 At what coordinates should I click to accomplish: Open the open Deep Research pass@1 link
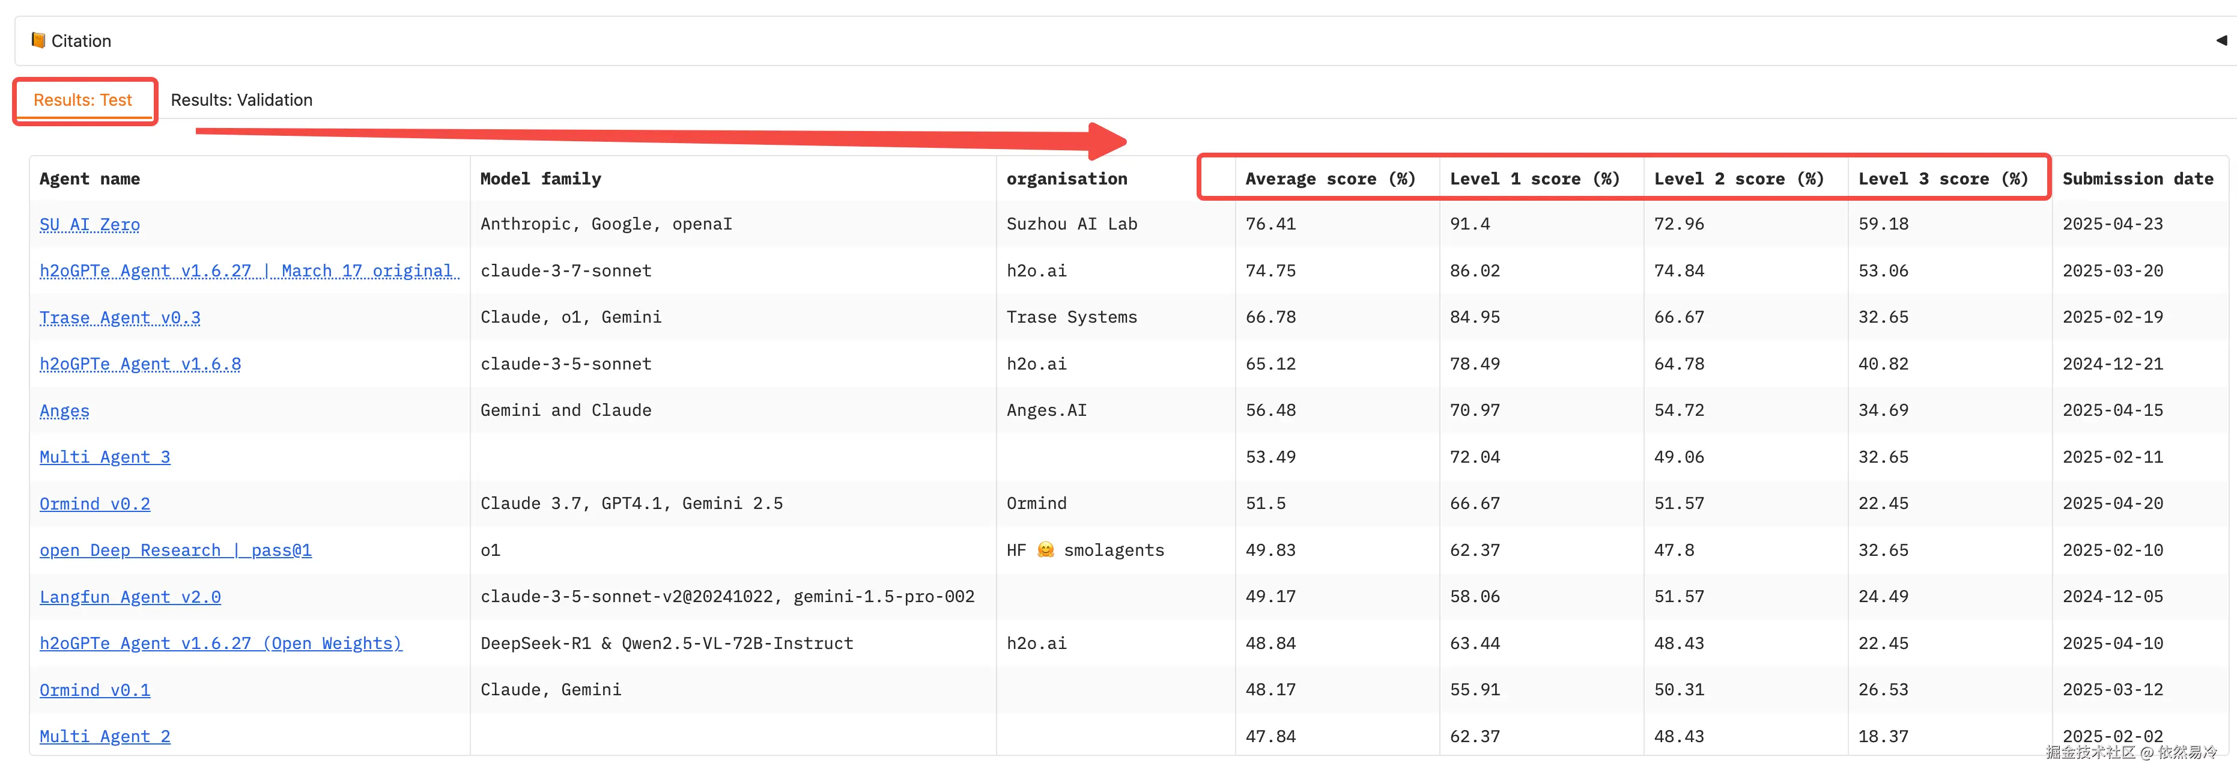pos(175,550)
